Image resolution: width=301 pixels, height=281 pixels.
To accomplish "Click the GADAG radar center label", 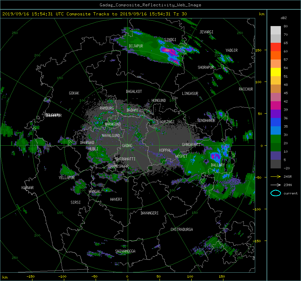I will (x=127, y=146).
